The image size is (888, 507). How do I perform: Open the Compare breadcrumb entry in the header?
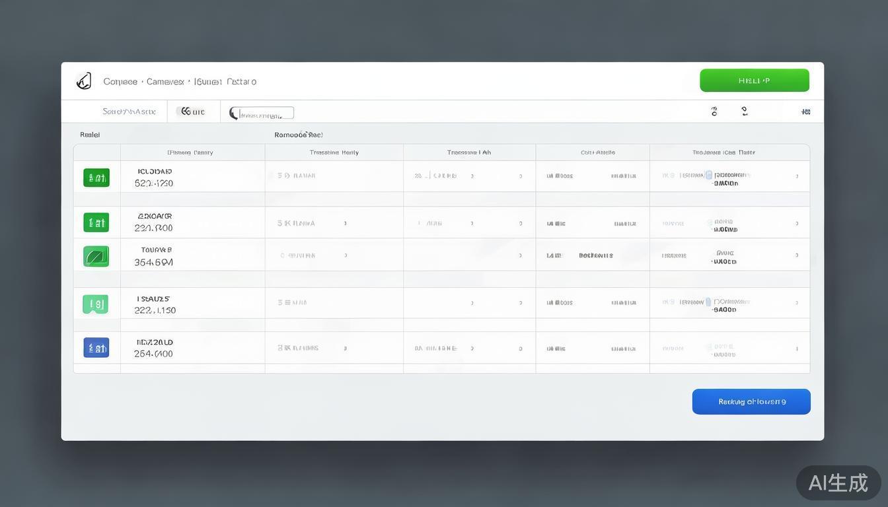(120, 81)
